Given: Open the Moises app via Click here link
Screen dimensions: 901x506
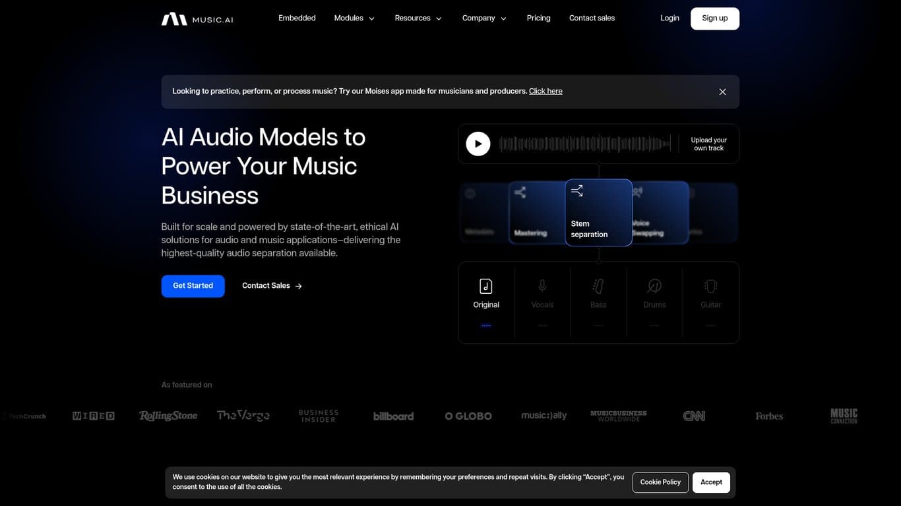Looking at the screenshot, I should (545, 91).
